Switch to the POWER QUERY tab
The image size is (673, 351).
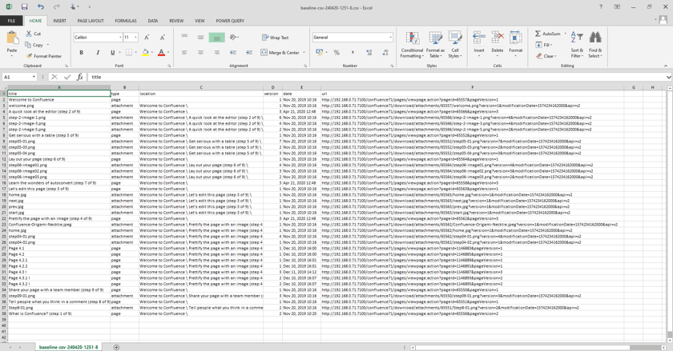[230, 21]
